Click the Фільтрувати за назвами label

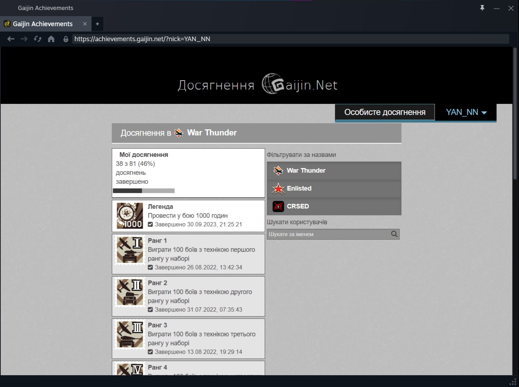tap(301, 155)
